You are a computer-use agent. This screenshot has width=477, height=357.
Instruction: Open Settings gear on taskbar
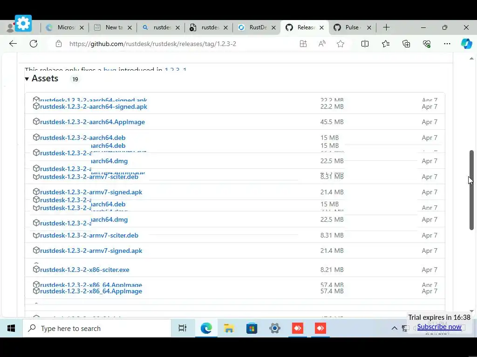[274, 328]
